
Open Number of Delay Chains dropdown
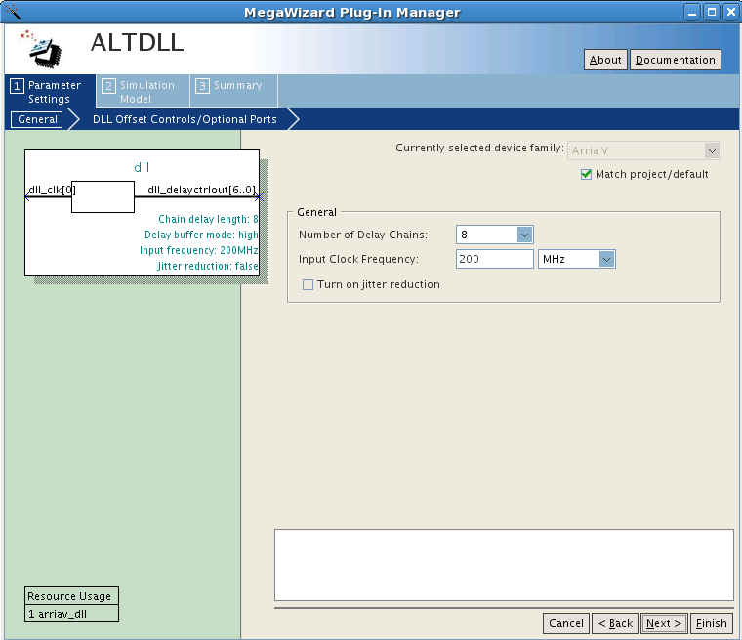click(x=495, y=235)
